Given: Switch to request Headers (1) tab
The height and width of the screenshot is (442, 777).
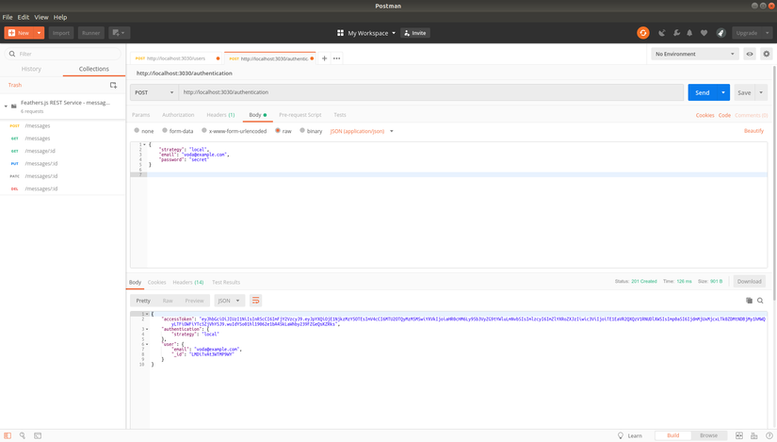Looking at the screenshot, I should pyautogui.click(x=220, y=115).
